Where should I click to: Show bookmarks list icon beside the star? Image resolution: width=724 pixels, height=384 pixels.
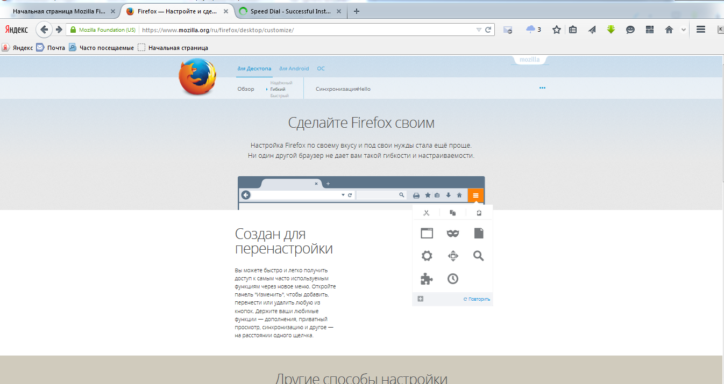tap(573, 30)
